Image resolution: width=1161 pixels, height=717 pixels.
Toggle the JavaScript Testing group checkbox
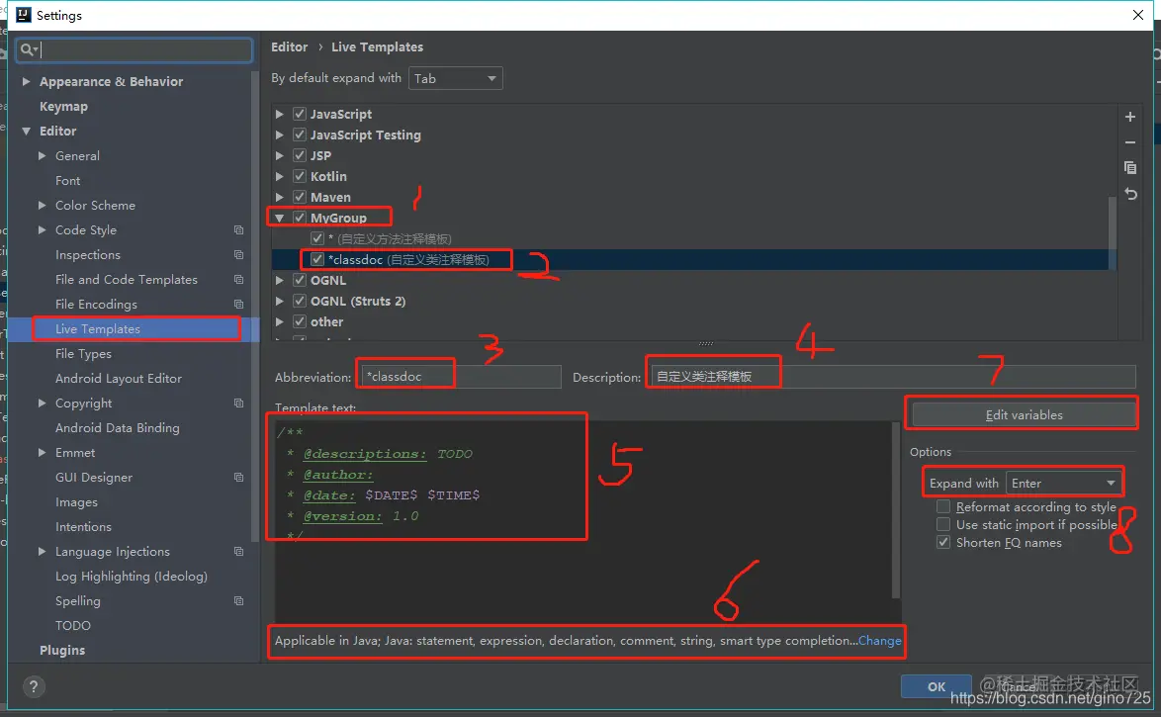299,134
